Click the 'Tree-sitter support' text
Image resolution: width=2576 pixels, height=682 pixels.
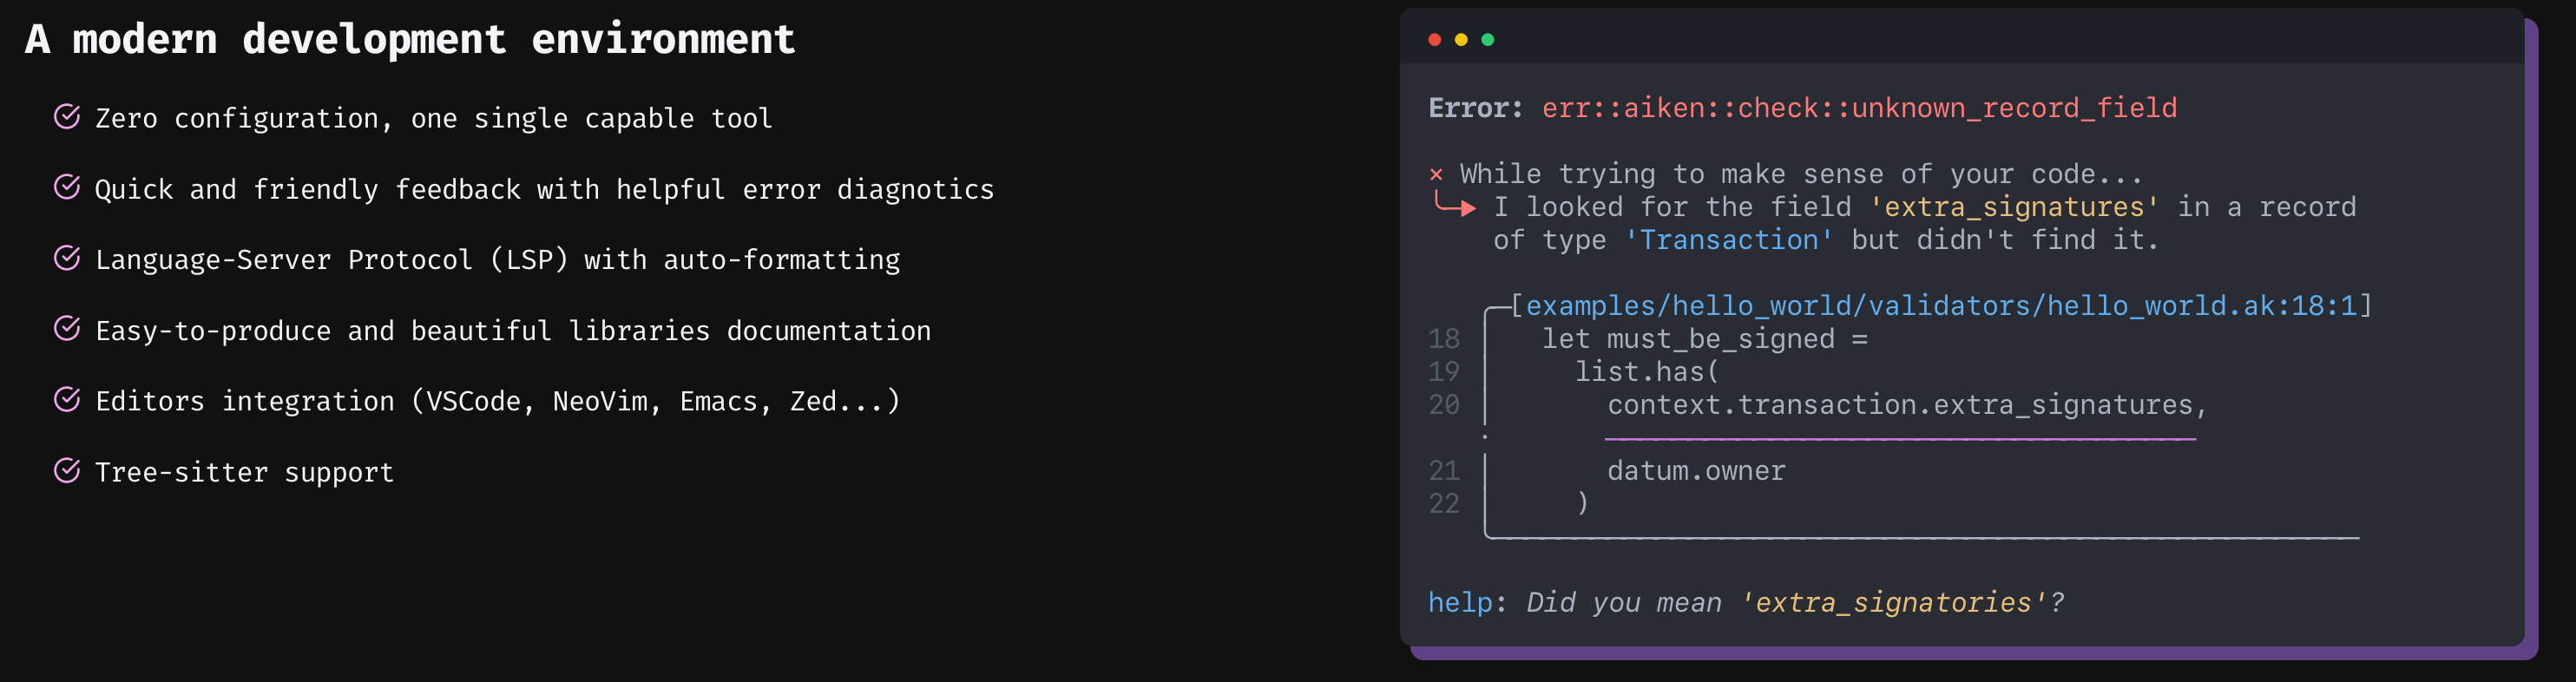[245, 472]
